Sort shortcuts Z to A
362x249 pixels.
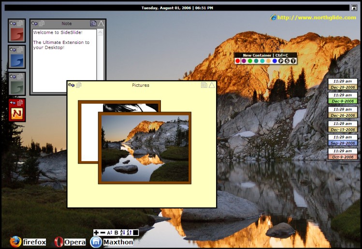pyautogui.click(x=129, y=233)
